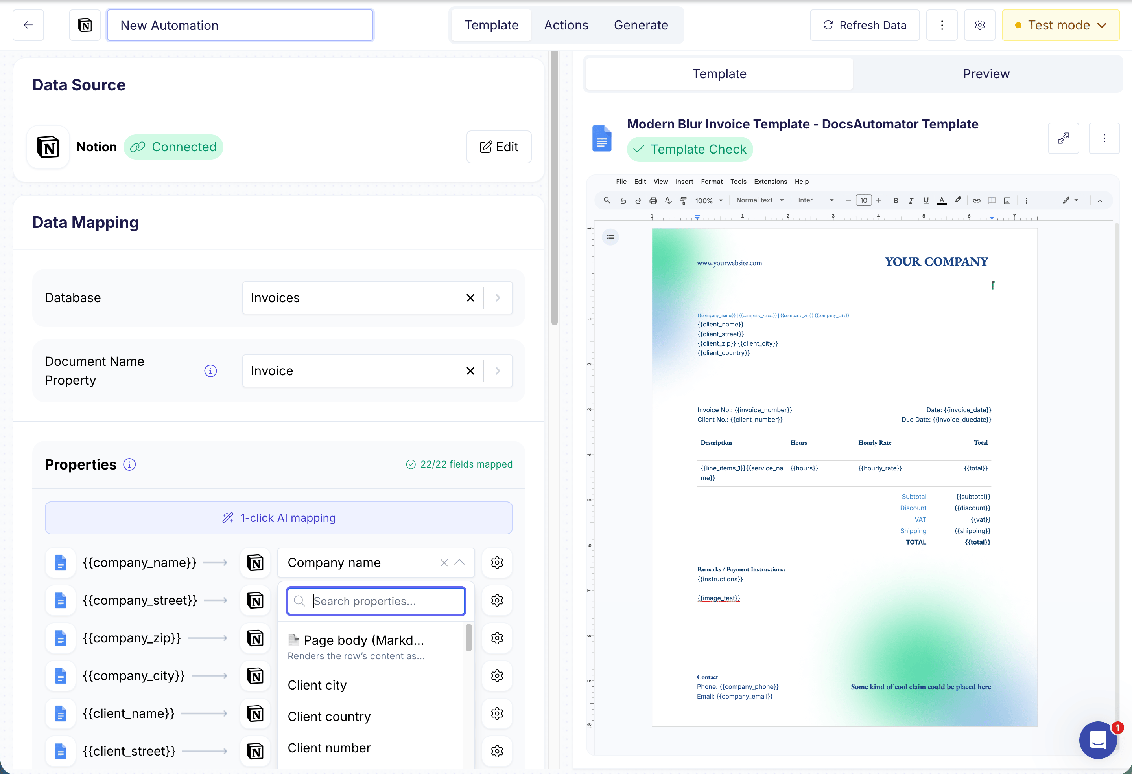Click the text color icon
Screen dimensions: 1132x774
[942, 200]
